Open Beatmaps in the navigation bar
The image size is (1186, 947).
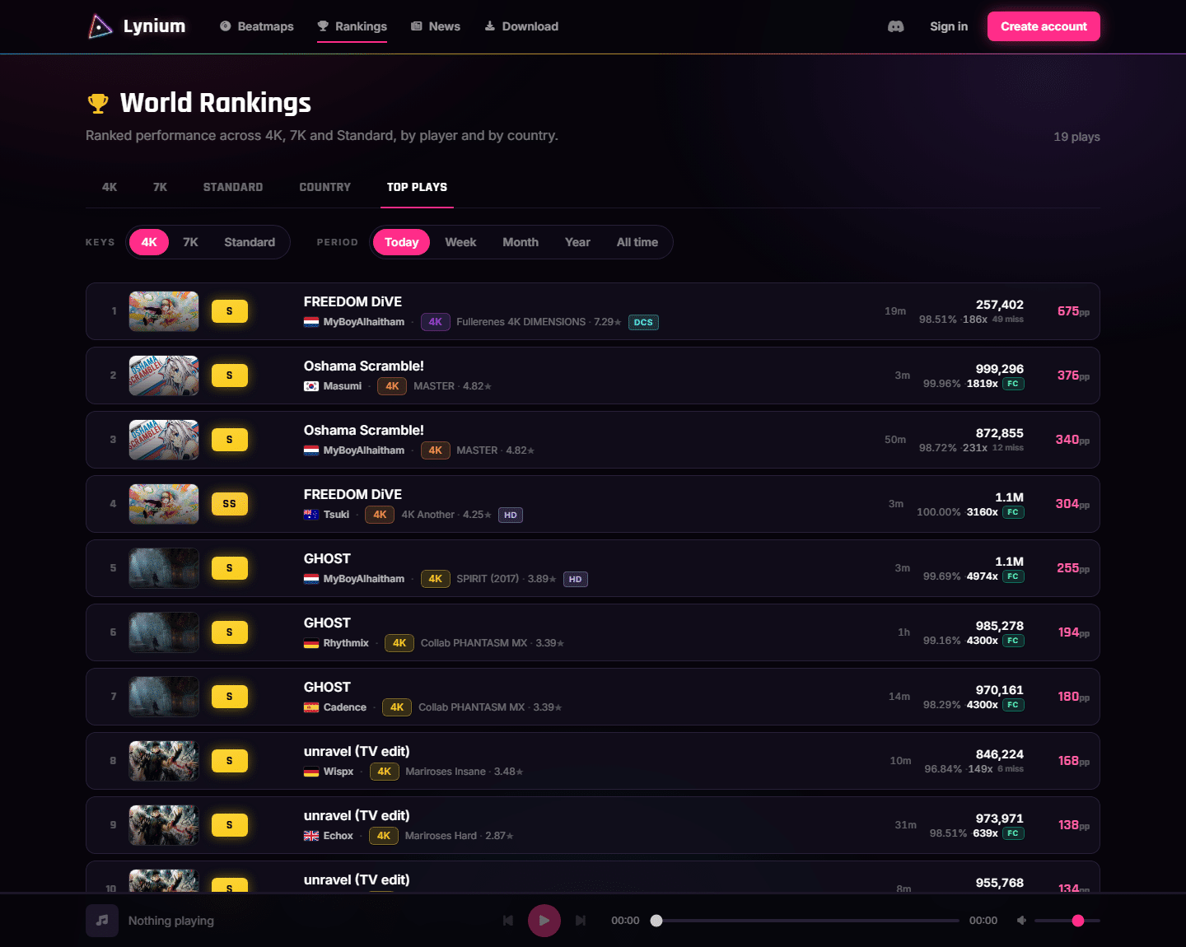(257, 26)
